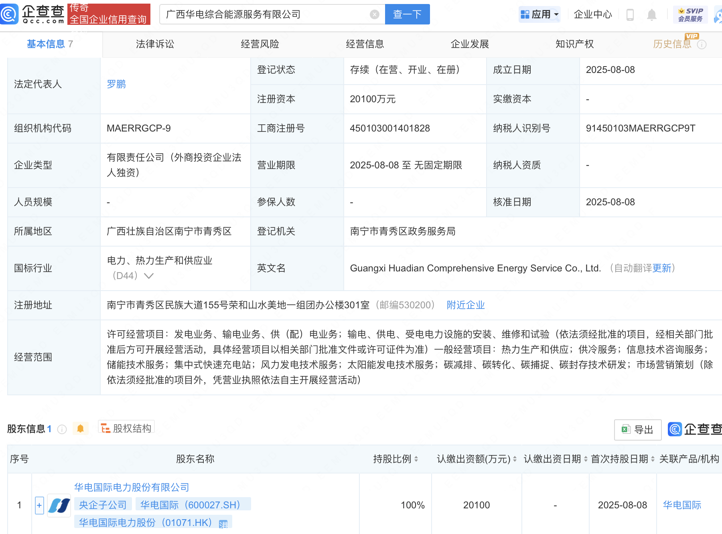Click the 央企子公司 tag
Viewport: 722px width, 534px height.
(x=103, y=505)
